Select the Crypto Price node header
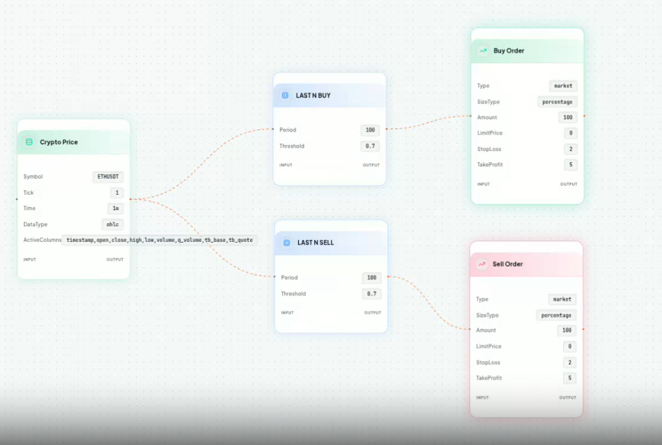The image size is (662, 445). 74,142
